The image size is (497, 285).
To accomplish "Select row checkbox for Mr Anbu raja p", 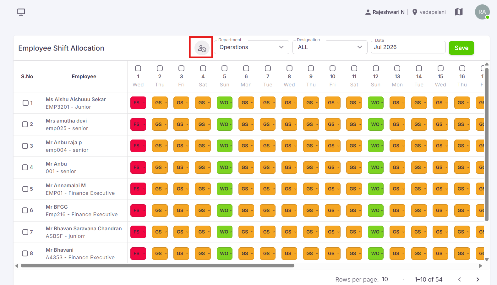I will (x=25, y=146).
